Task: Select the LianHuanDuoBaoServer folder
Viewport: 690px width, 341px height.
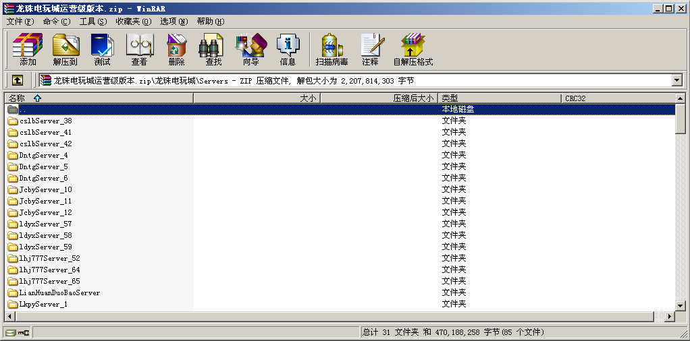Action: pyautogui.click(x=59, y=293)
